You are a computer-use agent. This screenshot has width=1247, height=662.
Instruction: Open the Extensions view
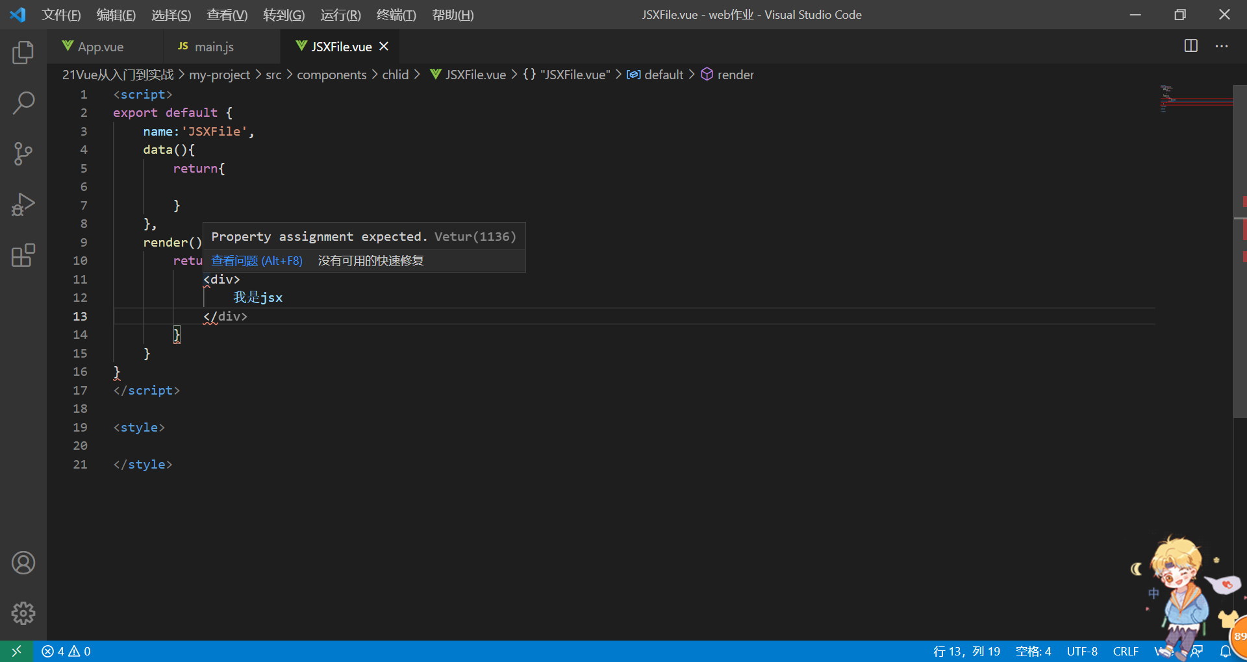click(23, 255)
